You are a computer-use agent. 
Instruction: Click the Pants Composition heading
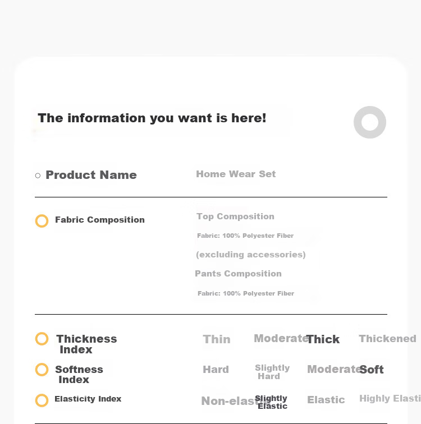(238, 273)
